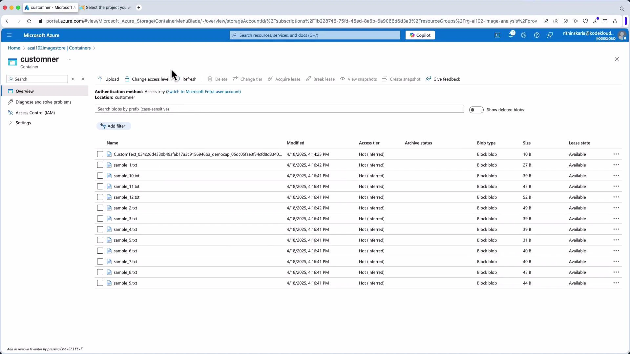Open the Azure notifications bell
Image resolution: width=630 pixels, height=354 pixels.
pos(511,35)
